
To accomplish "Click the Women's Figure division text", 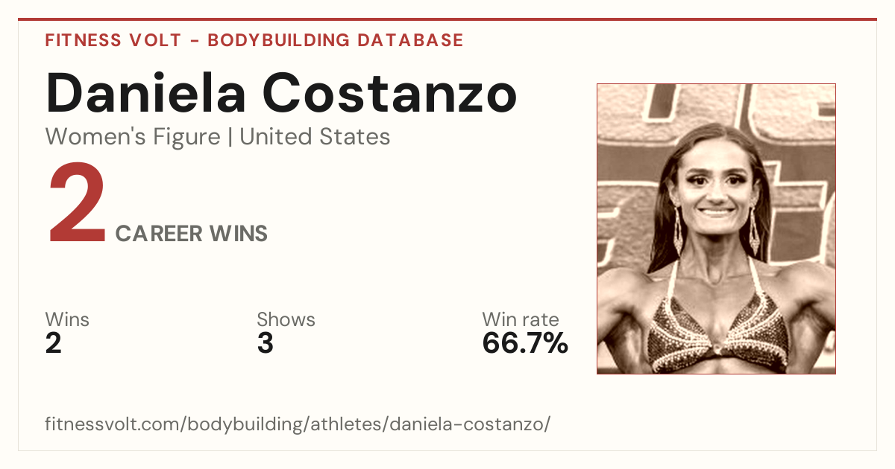I will click(x=133, y=137).
